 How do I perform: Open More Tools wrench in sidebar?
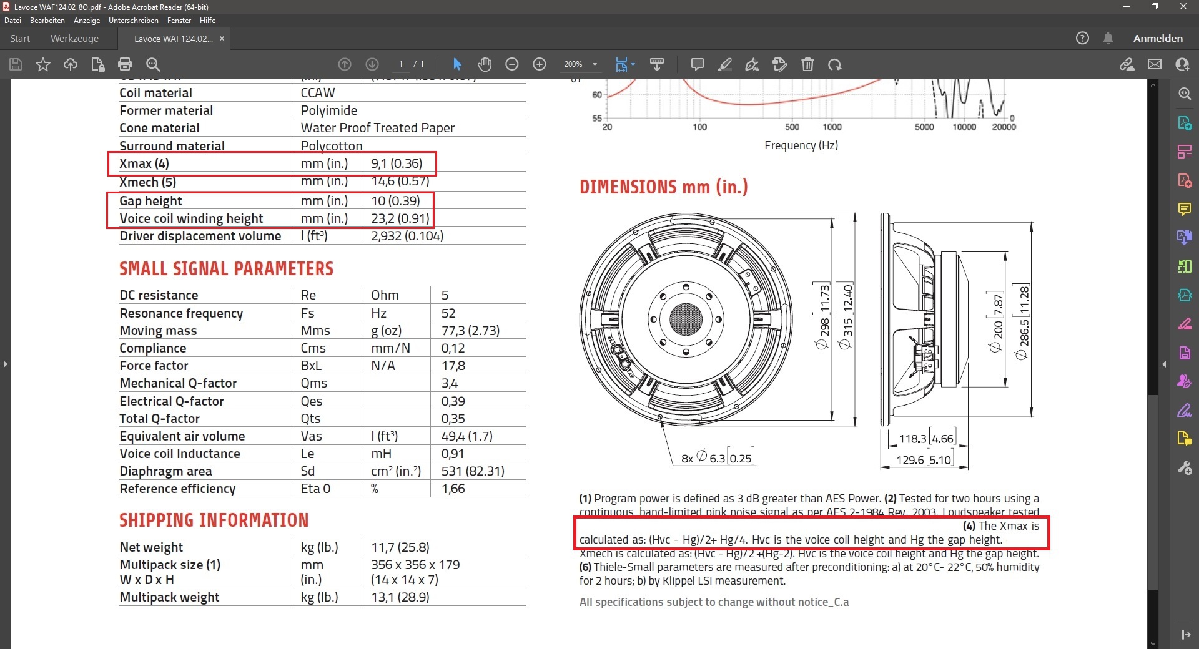1185,467
